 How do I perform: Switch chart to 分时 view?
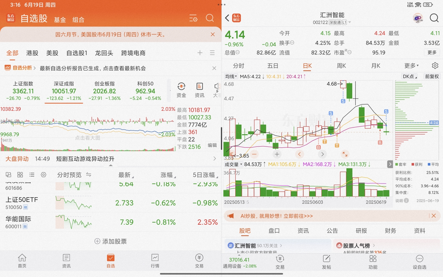pos(238,66)
